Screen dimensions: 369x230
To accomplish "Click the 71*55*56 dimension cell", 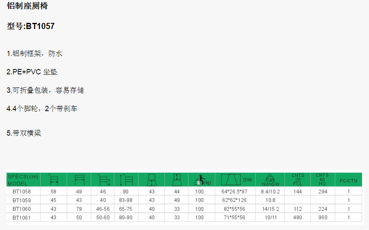I will [x=235, y=217].
